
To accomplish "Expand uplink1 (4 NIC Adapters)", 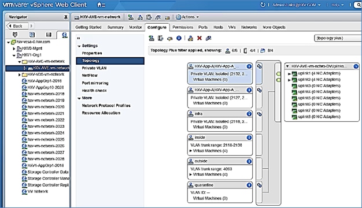I will (289, 74).
